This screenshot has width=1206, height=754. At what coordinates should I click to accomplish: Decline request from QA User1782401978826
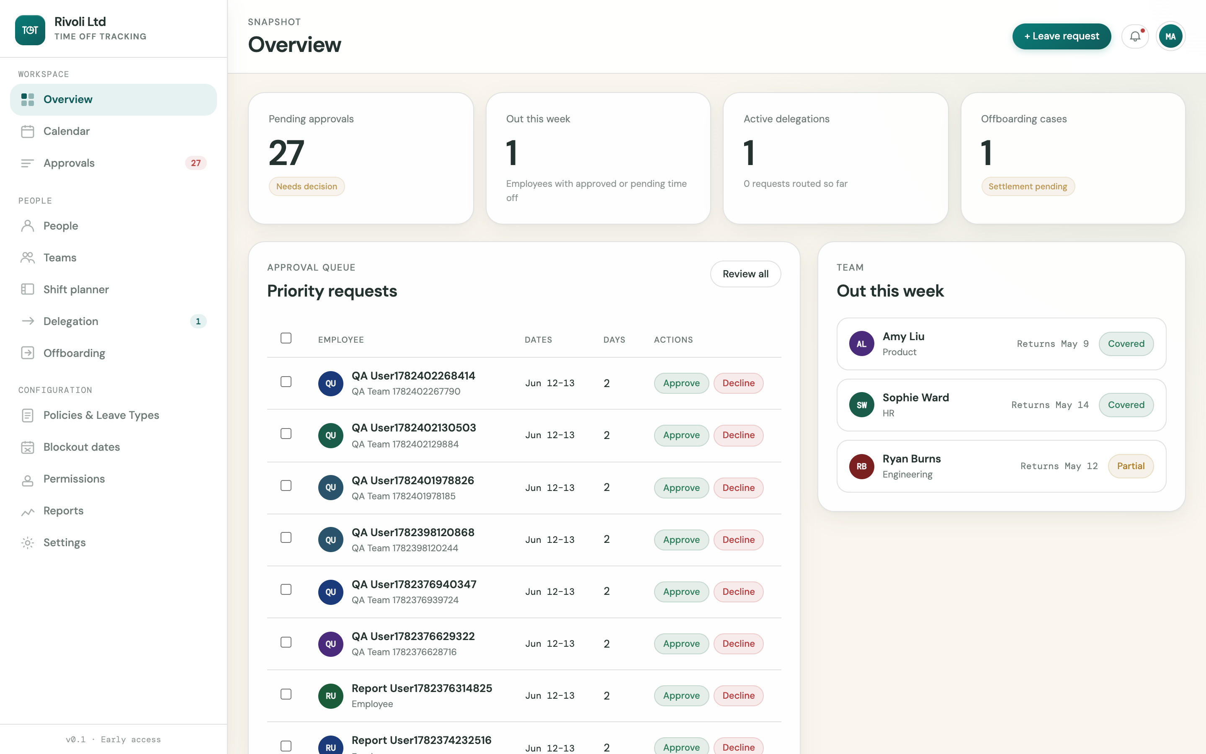click(x=738, y=488)
